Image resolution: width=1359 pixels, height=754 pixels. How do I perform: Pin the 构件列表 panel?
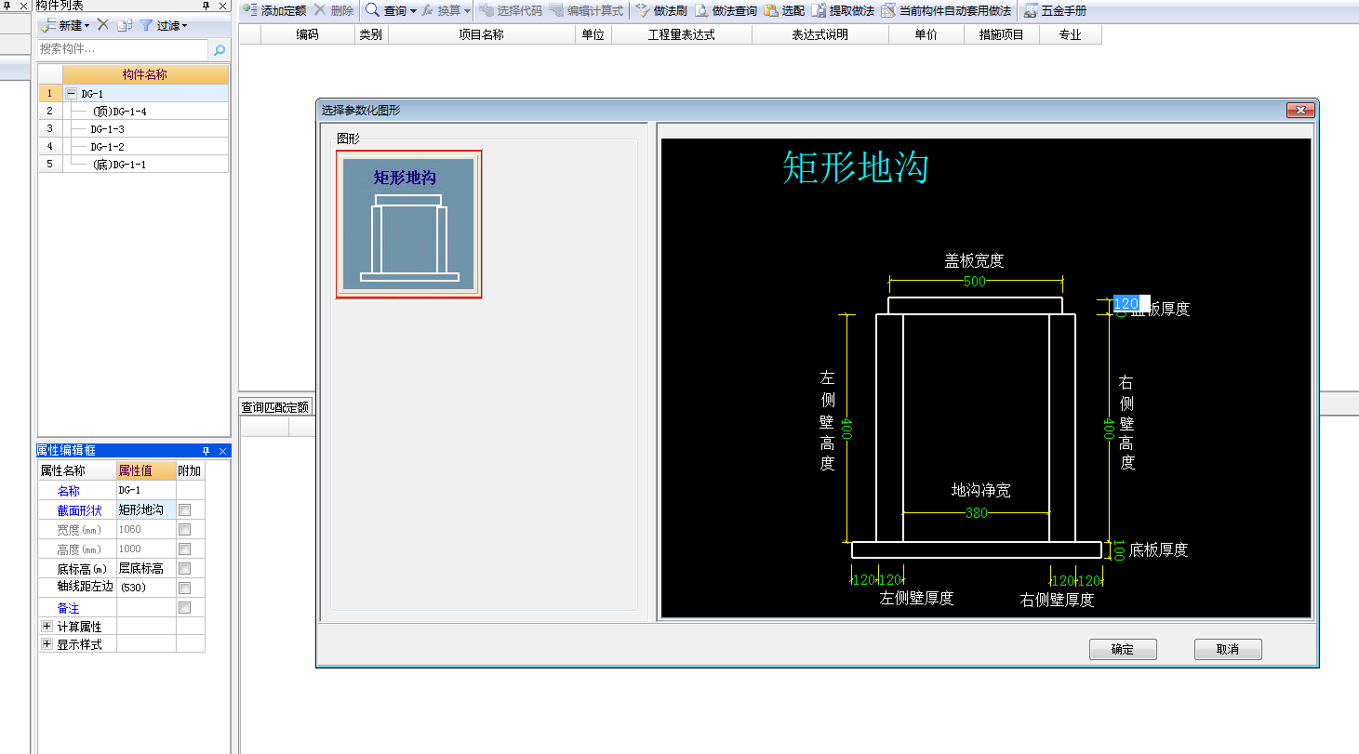point(207,6)
